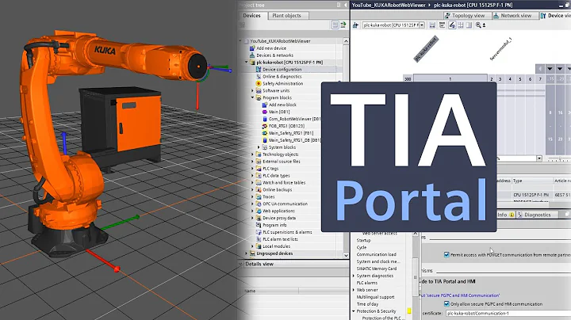
Task: Expand the PLC tags folder
Action: tap(253, 169)
